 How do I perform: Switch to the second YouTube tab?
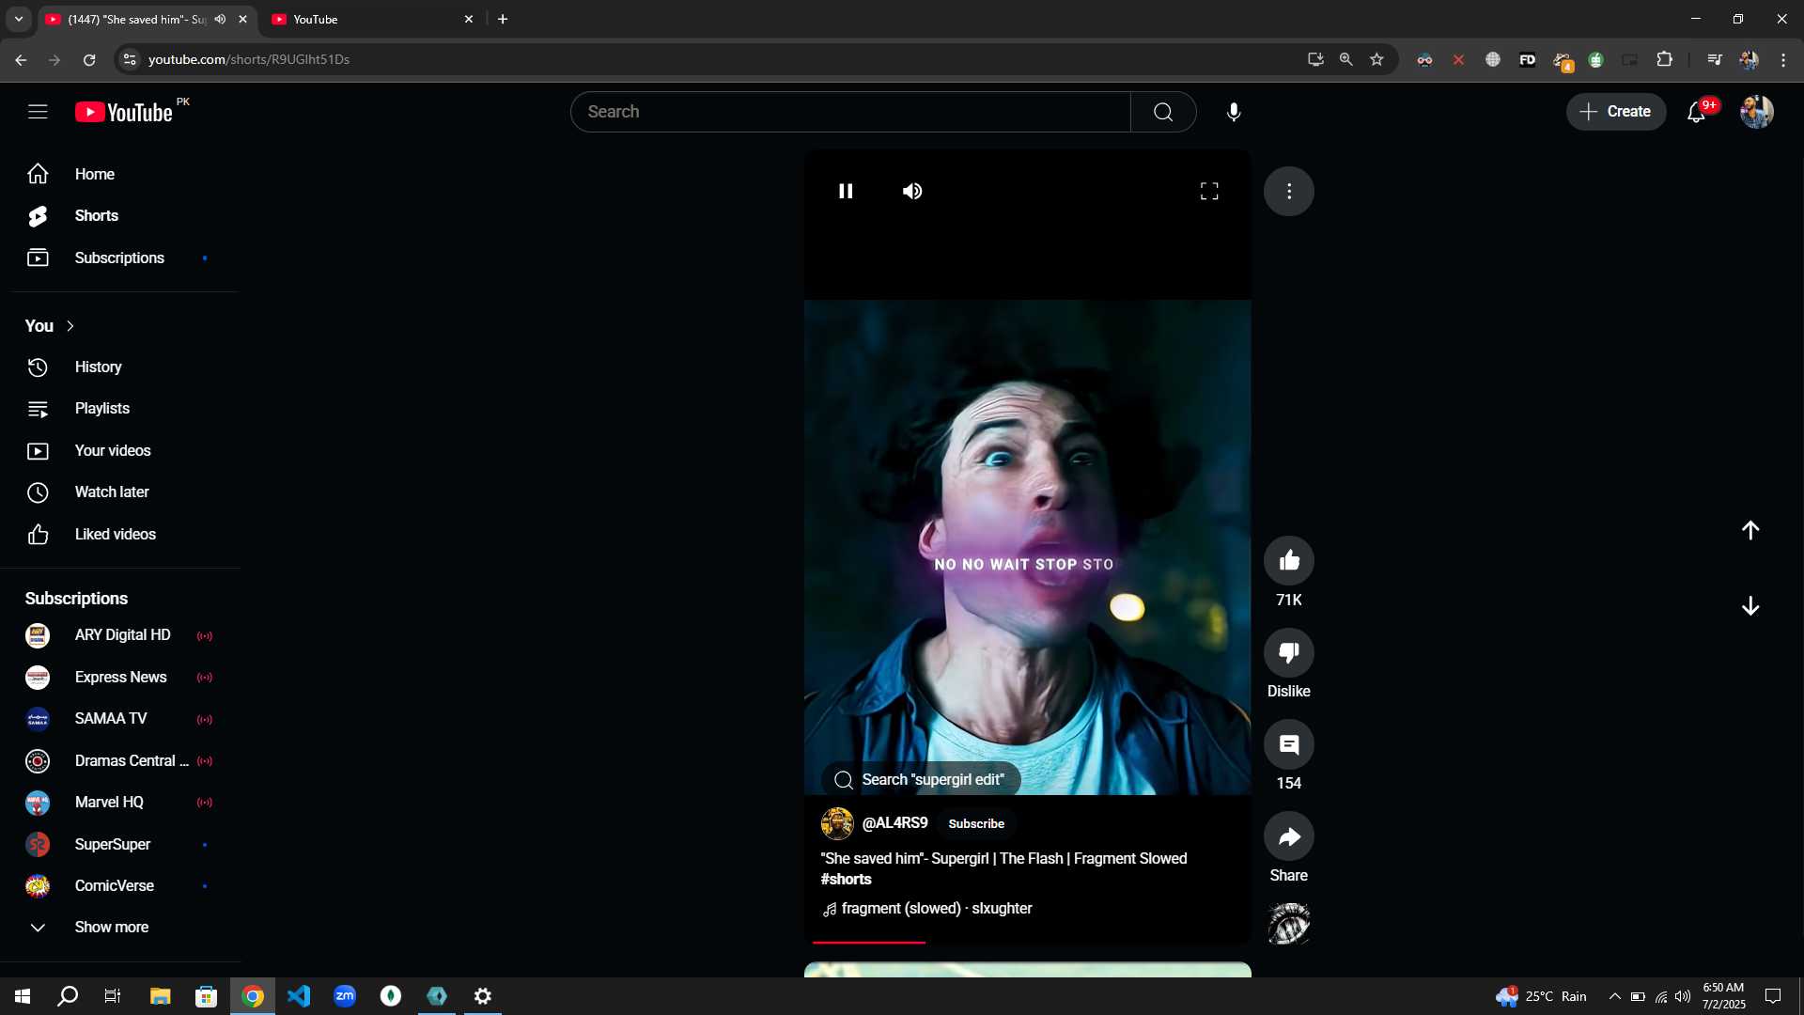[x=371, y=19]
